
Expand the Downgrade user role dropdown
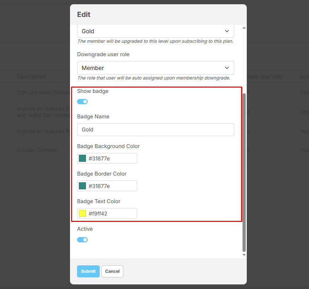pyautogui.click(x=156, y=68)
